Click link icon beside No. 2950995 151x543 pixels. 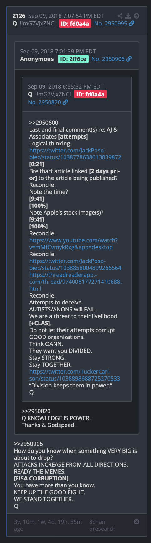[132, 23]
